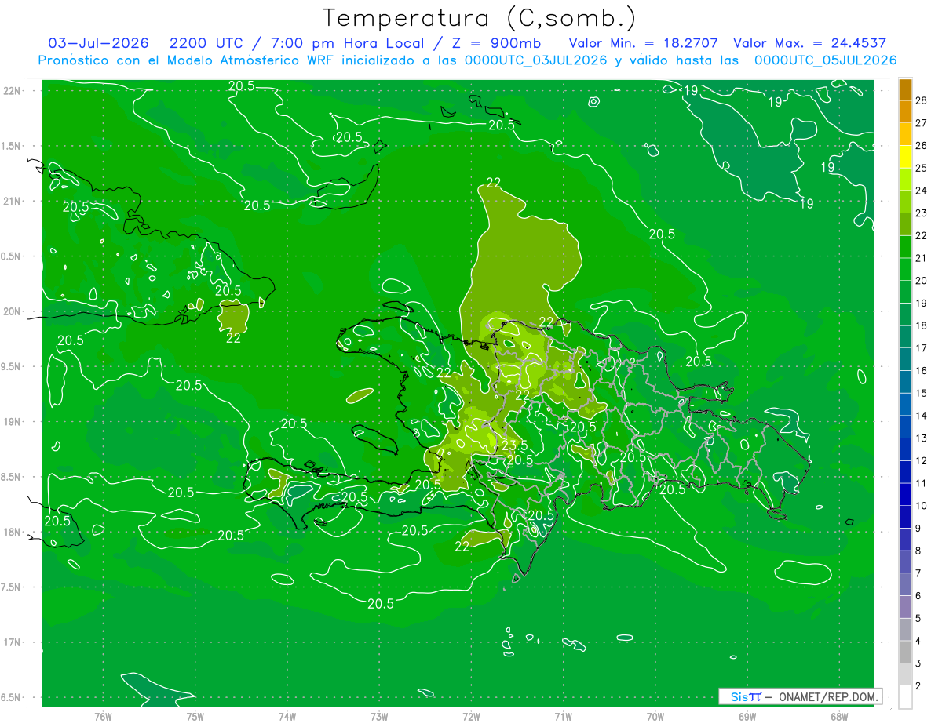Screen dimensions: 942x727
Task: Click the legend value '15'
Action: (x=921, y=393)
